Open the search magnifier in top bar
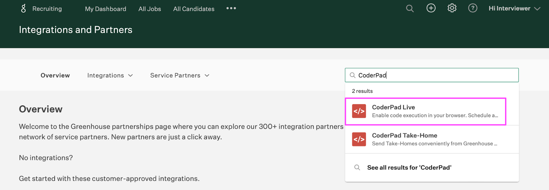 click(410, 8)
